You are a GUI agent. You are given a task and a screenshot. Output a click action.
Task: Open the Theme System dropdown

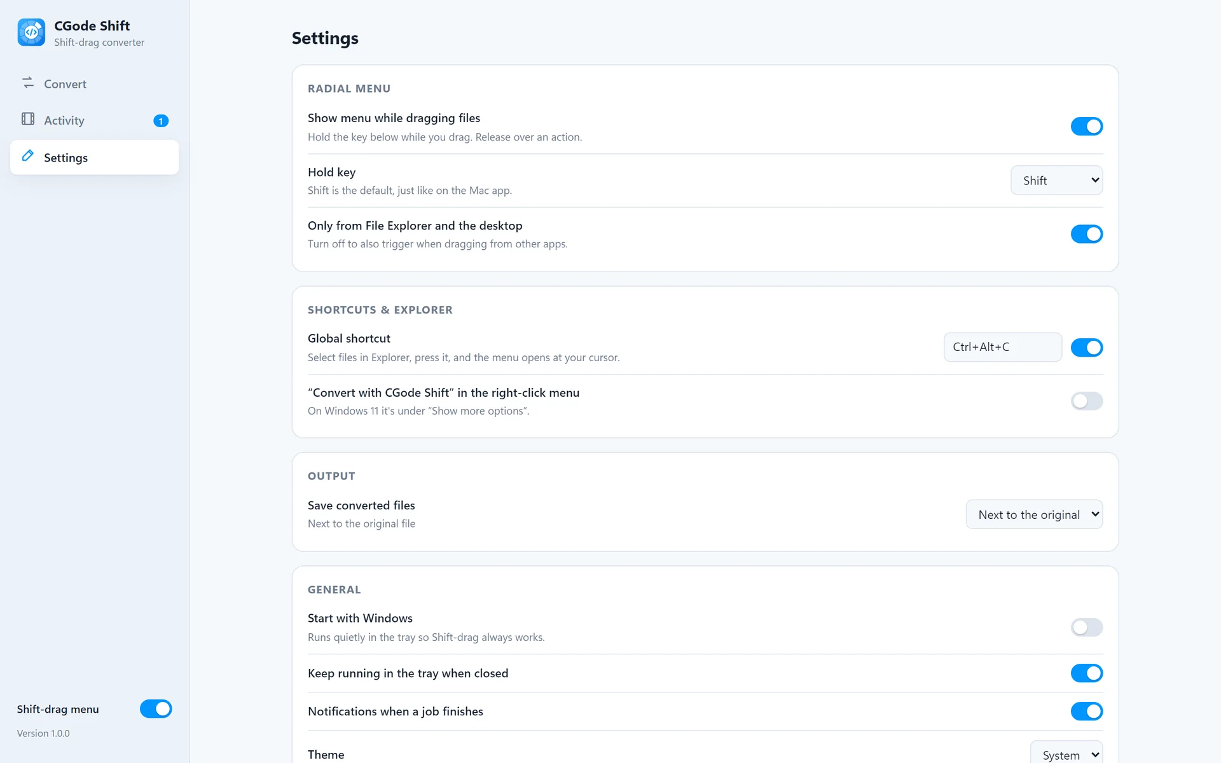pos(1066,753)
